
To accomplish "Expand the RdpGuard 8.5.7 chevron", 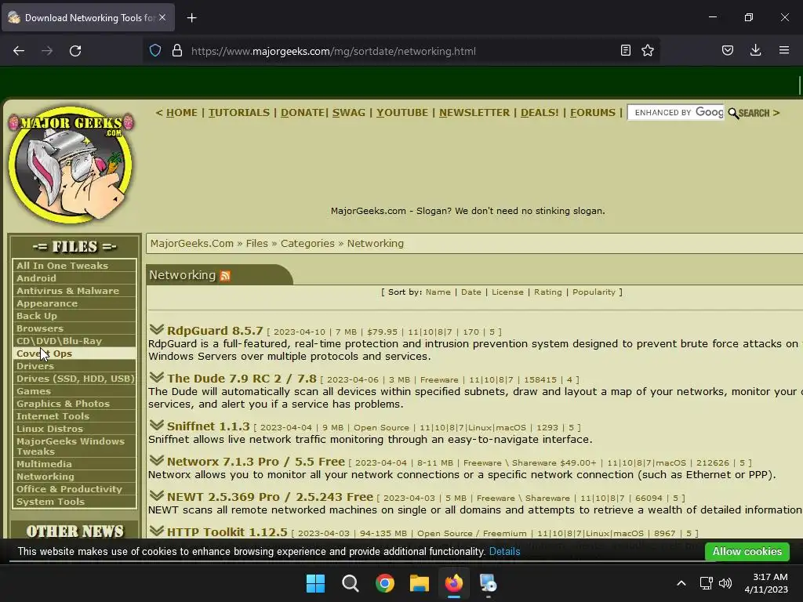I will point(157,329).
